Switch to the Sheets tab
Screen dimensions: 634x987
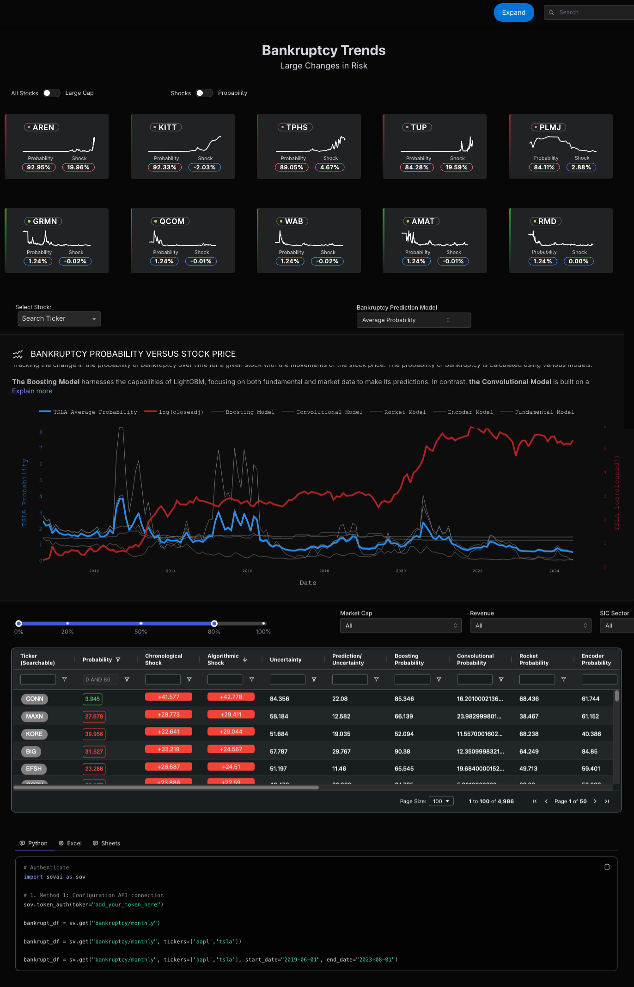(107, 843)
